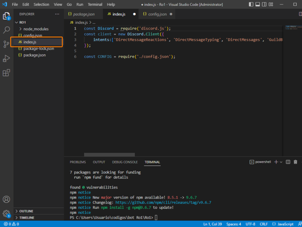Expand the node_modules folder

coord(36,29)
